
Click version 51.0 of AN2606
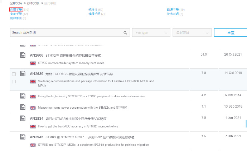click(x=204, y=54)
